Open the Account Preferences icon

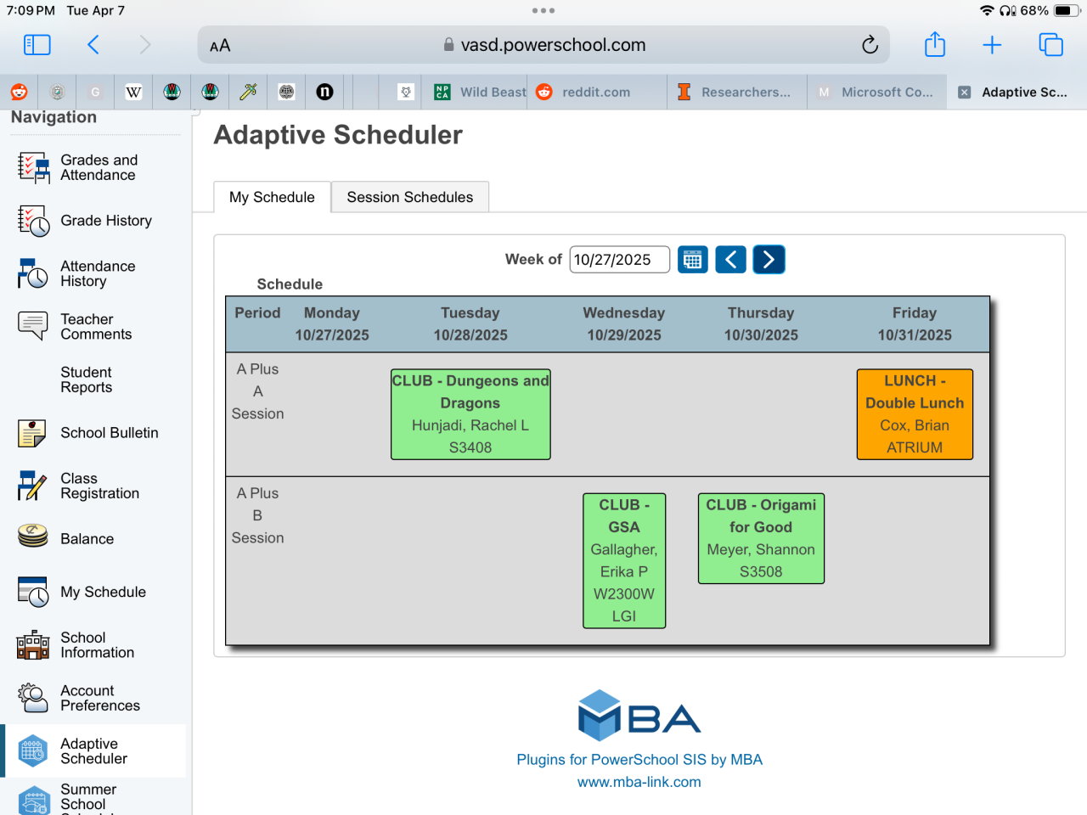click(x=33, y=698)
